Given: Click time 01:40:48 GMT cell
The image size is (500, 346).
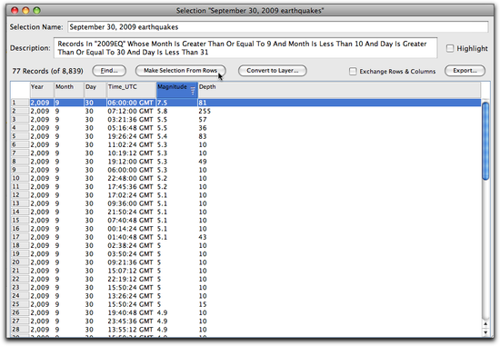Looking at the screenshot, I should click(131, 237).
